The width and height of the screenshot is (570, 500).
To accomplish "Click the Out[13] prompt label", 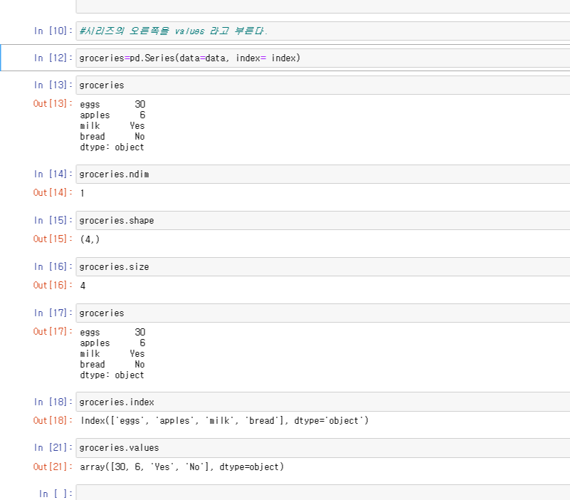I will click(53, 104).
